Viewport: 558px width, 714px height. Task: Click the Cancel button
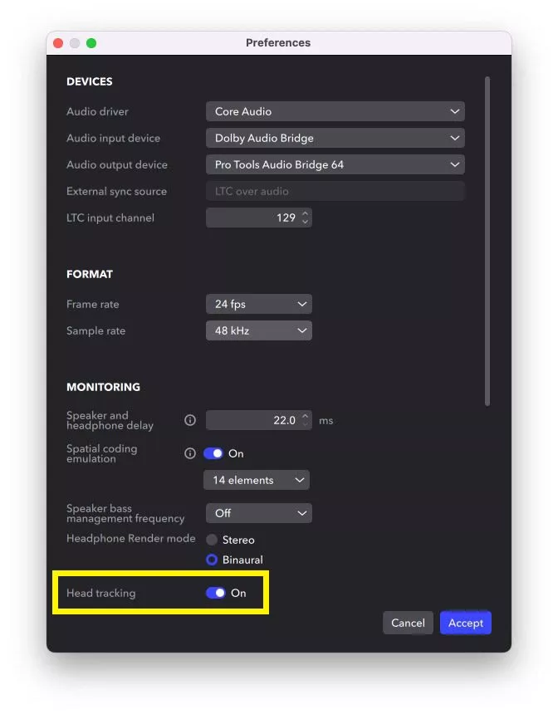408,623
